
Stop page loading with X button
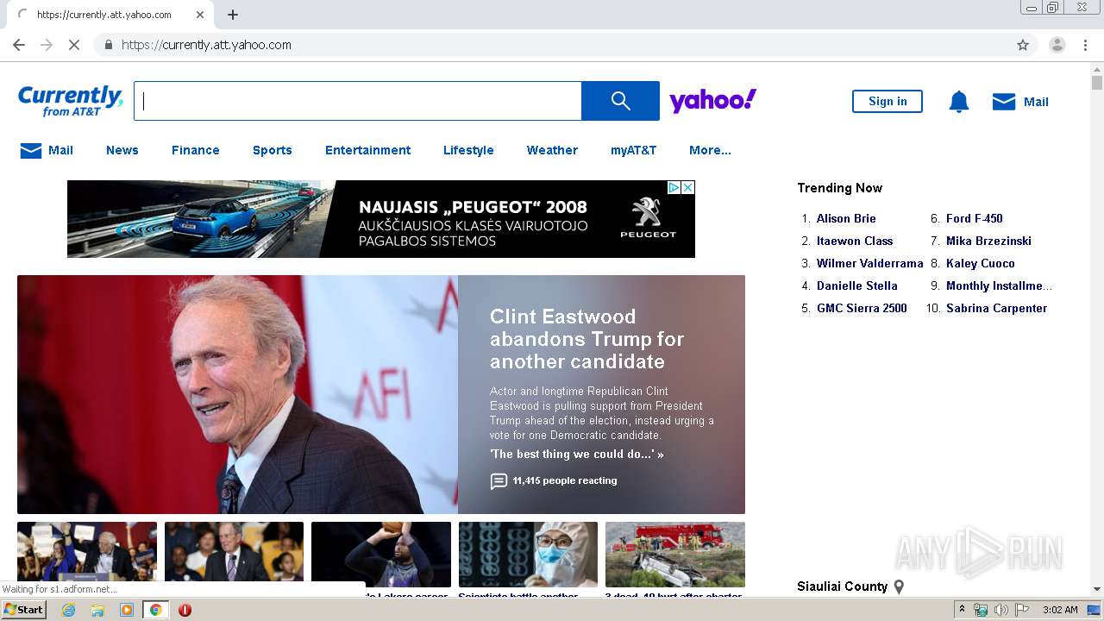[x=74, y=45]
